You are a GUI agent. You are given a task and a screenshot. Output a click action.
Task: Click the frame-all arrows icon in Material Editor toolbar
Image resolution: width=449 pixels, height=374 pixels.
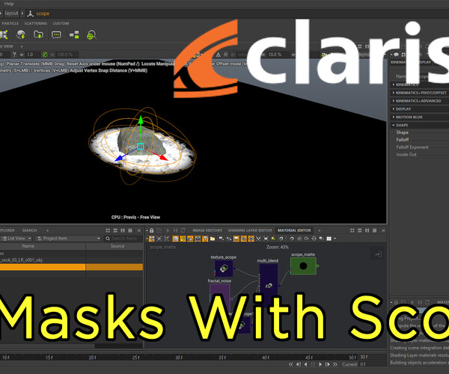point(258,239)
